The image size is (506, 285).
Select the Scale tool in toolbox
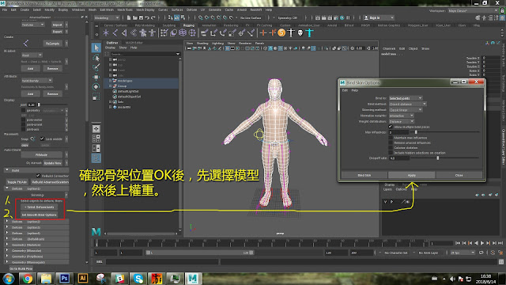[x=96, y=97]
